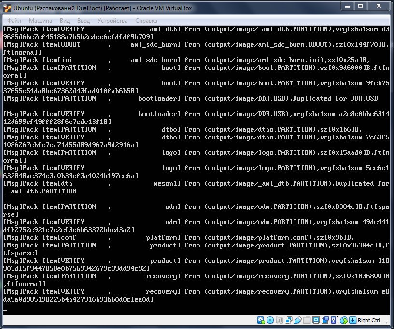Viewport: 394px width, 329px height.
Task: Click the virtualization features V chip icon
Action: 334,320
